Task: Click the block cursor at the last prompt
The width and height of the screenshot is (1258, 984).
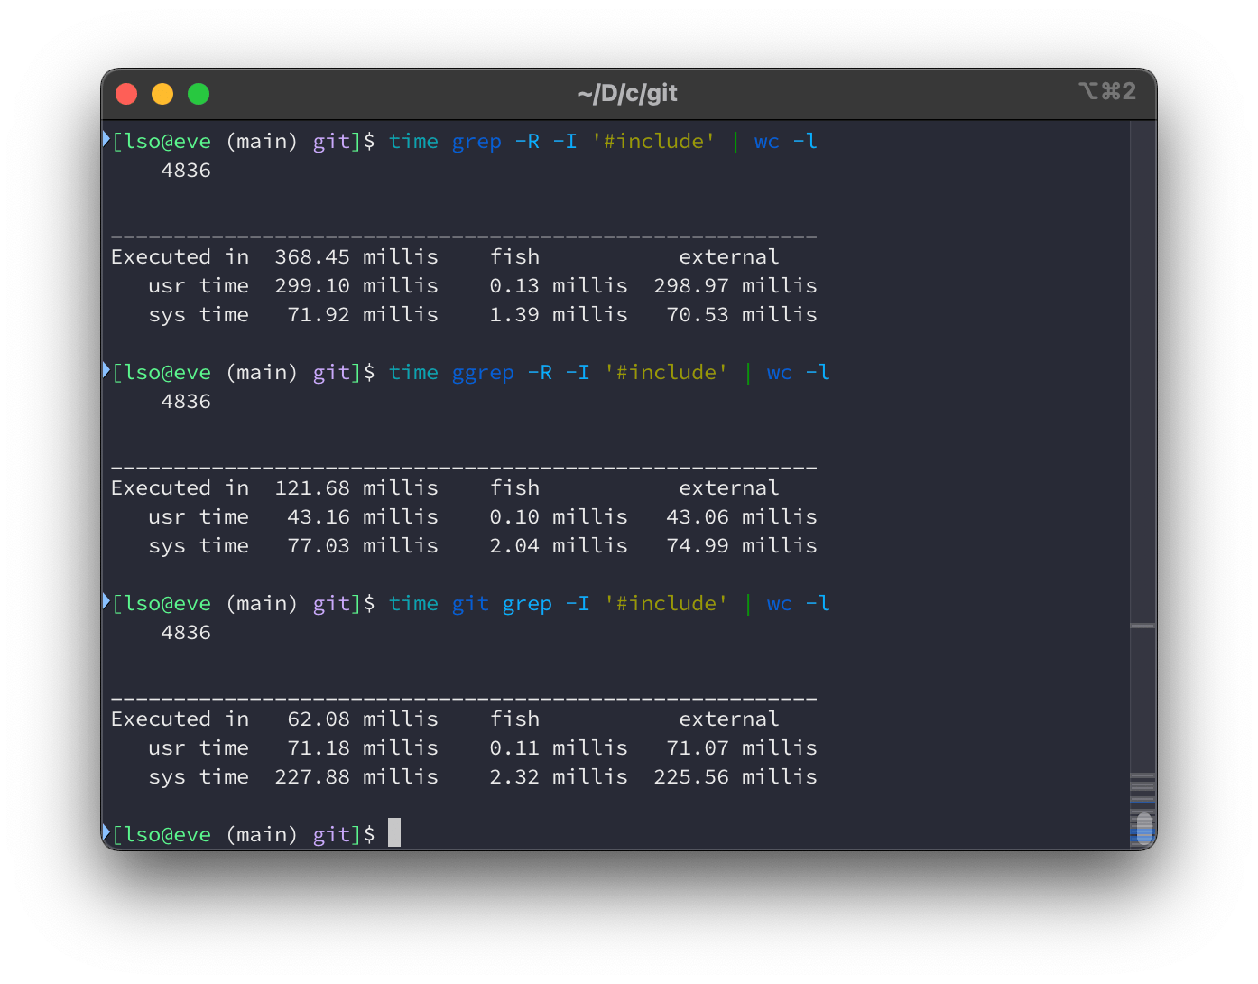Action: click(x=393, y=832)
